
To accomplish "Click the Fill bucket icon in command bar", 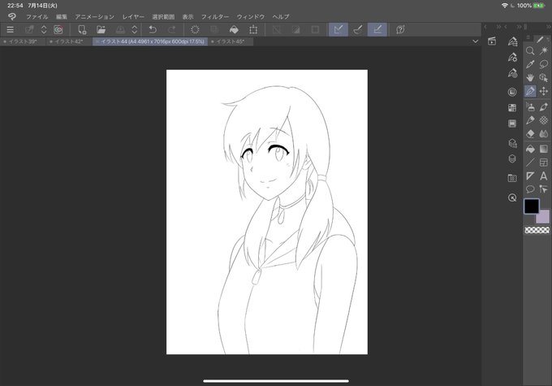I will click(x=234, y=29).
